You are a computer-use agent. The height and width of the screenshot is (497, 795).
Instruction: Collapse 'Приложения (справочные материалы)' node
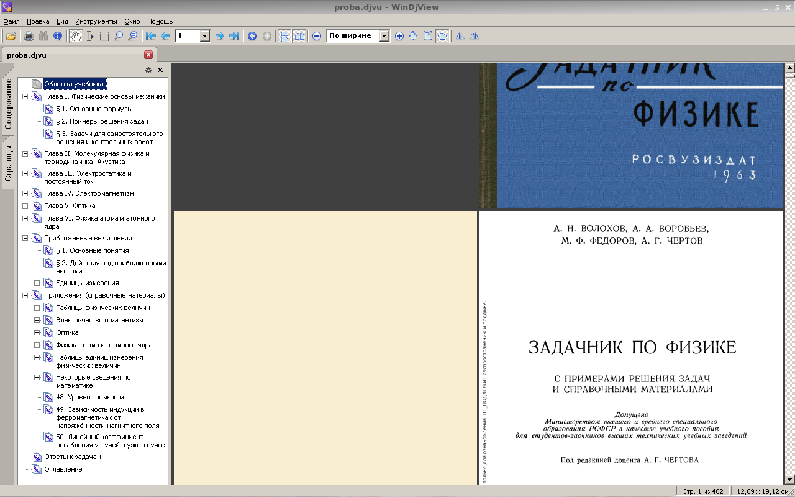pos(25,295)
